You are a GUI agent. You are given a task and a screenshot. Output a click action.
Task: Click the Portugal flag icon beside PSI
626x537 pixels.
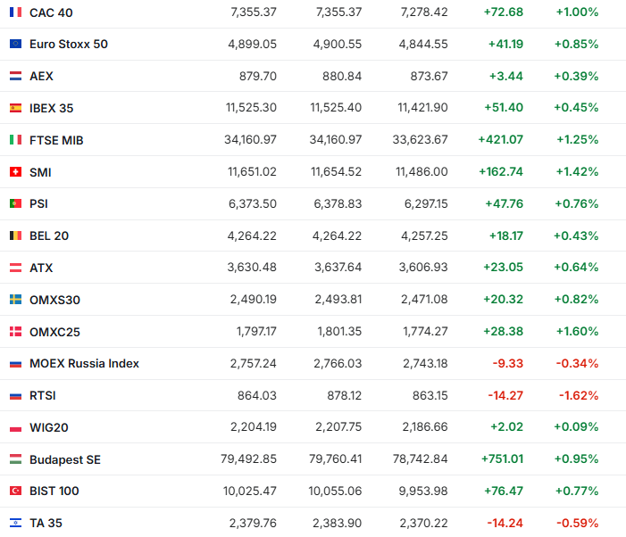coord(15,203)
